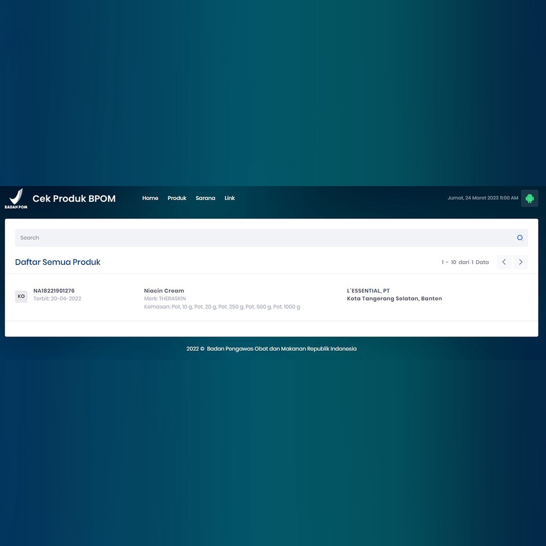The width and height of the screenshot is (546, 546).
Task: Click the Jumat, 24 Maret 2023 timestamp
Action: (483, 198)
